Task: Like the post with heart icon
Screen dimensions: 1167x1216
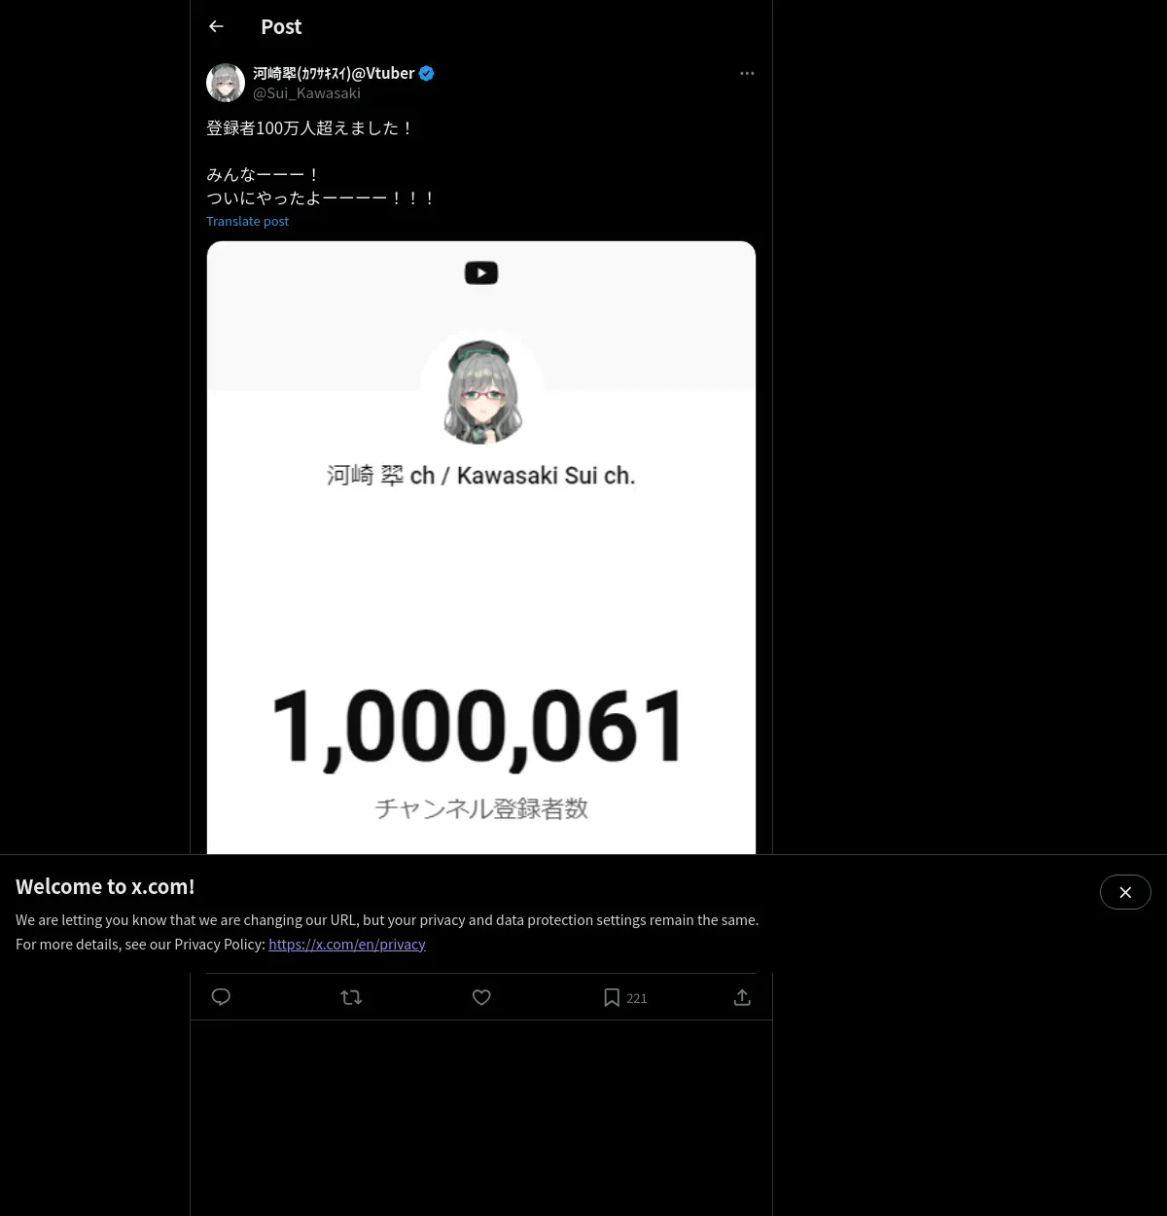Action: point(481,997)
